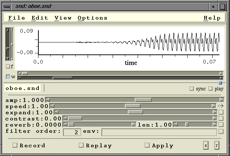Click the 's' save button

[206, 145]
